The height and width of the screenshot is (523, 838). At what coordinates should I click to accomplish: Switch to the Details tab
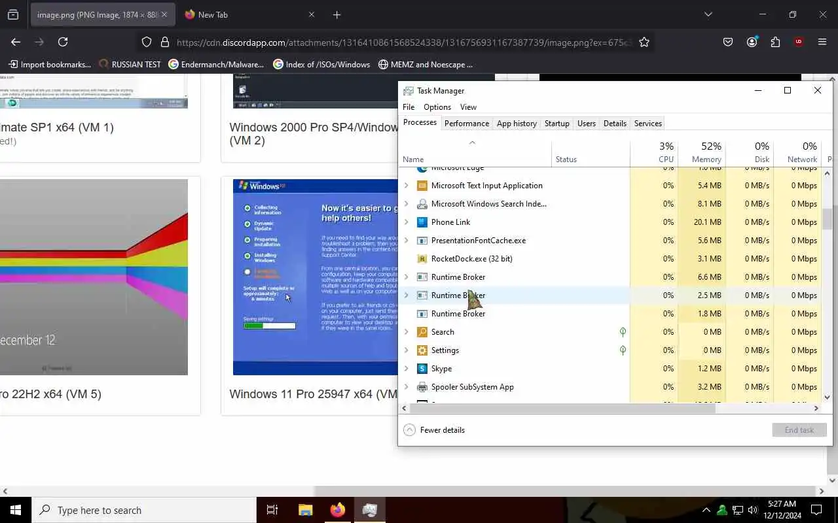(615, 124)
